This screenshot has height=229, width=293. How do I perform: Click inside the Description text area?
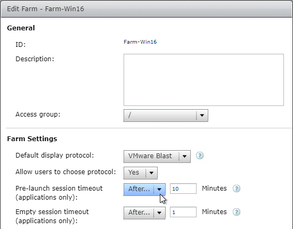tap(204, 80)
